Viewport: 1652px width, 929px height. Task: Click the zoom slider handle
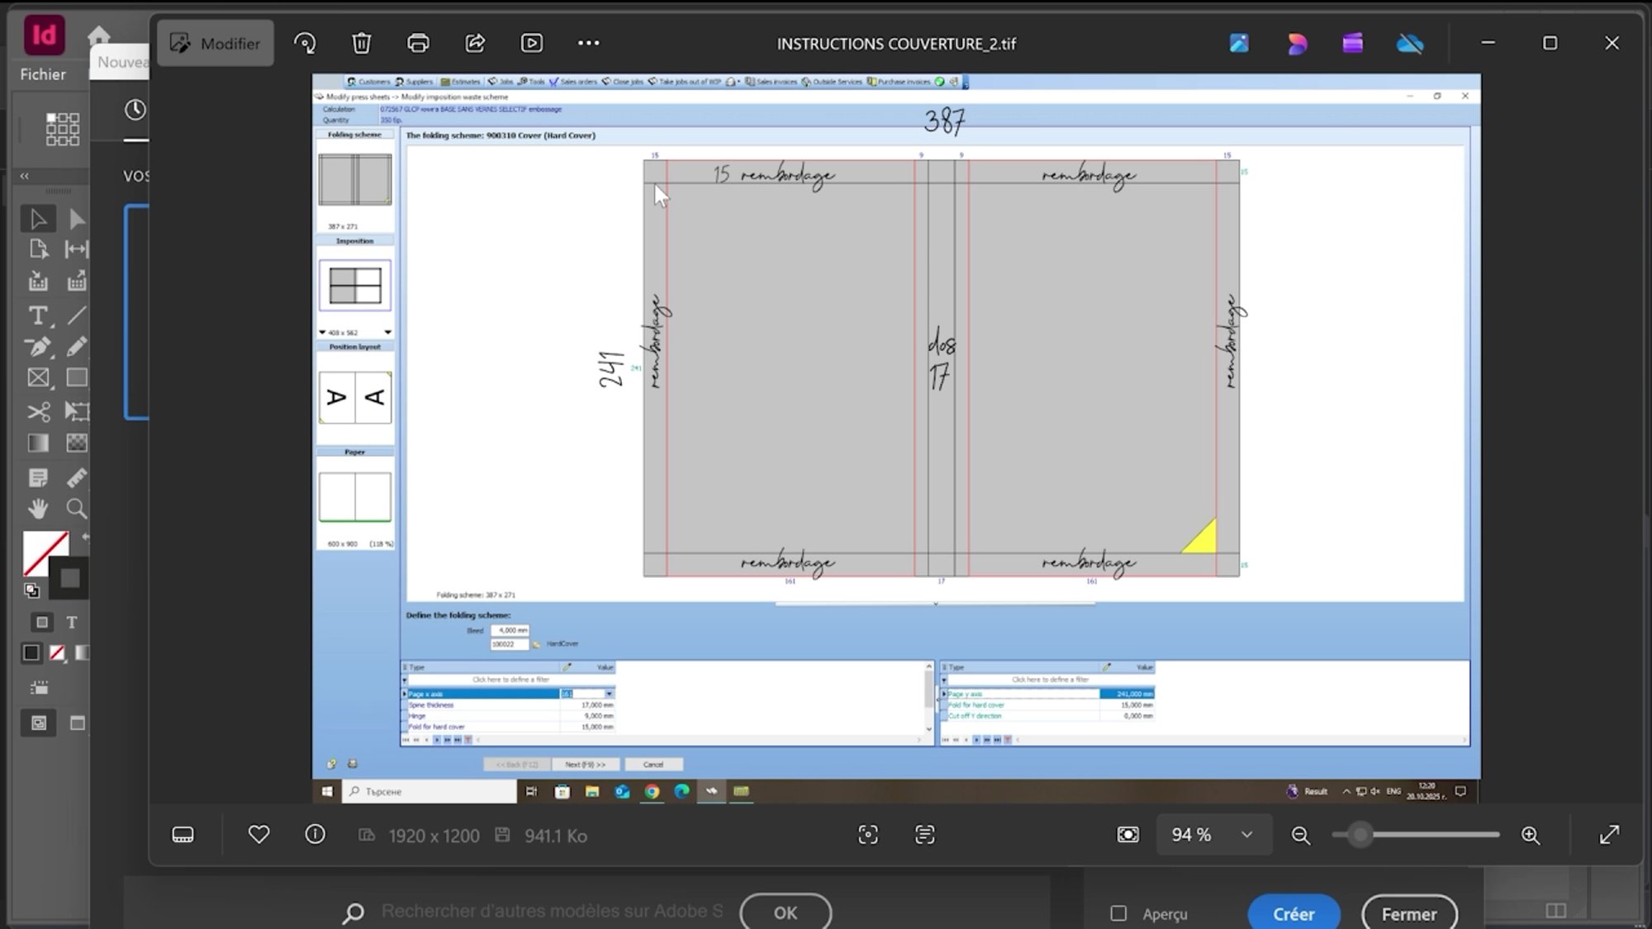click(x=1360, y=835)
